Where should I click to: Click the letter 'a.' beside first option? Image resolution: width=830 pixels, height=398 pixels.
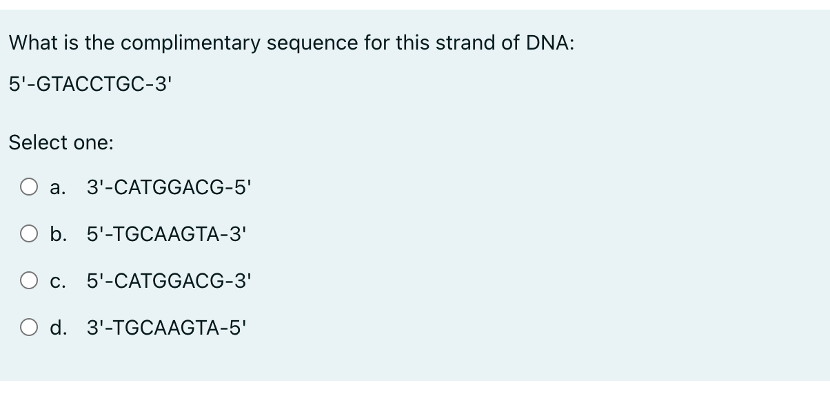[x=57, y=187]
